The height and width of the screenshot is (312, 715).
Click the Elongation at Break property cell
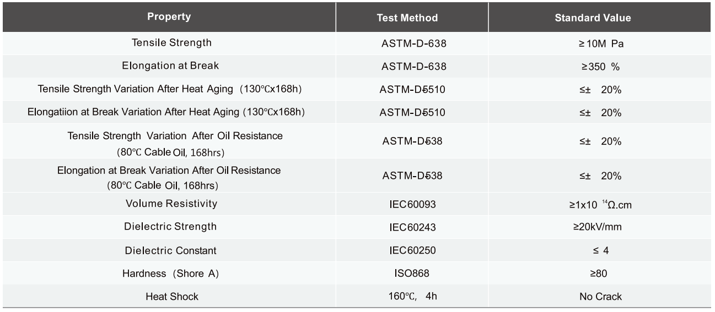click(170, 65)
